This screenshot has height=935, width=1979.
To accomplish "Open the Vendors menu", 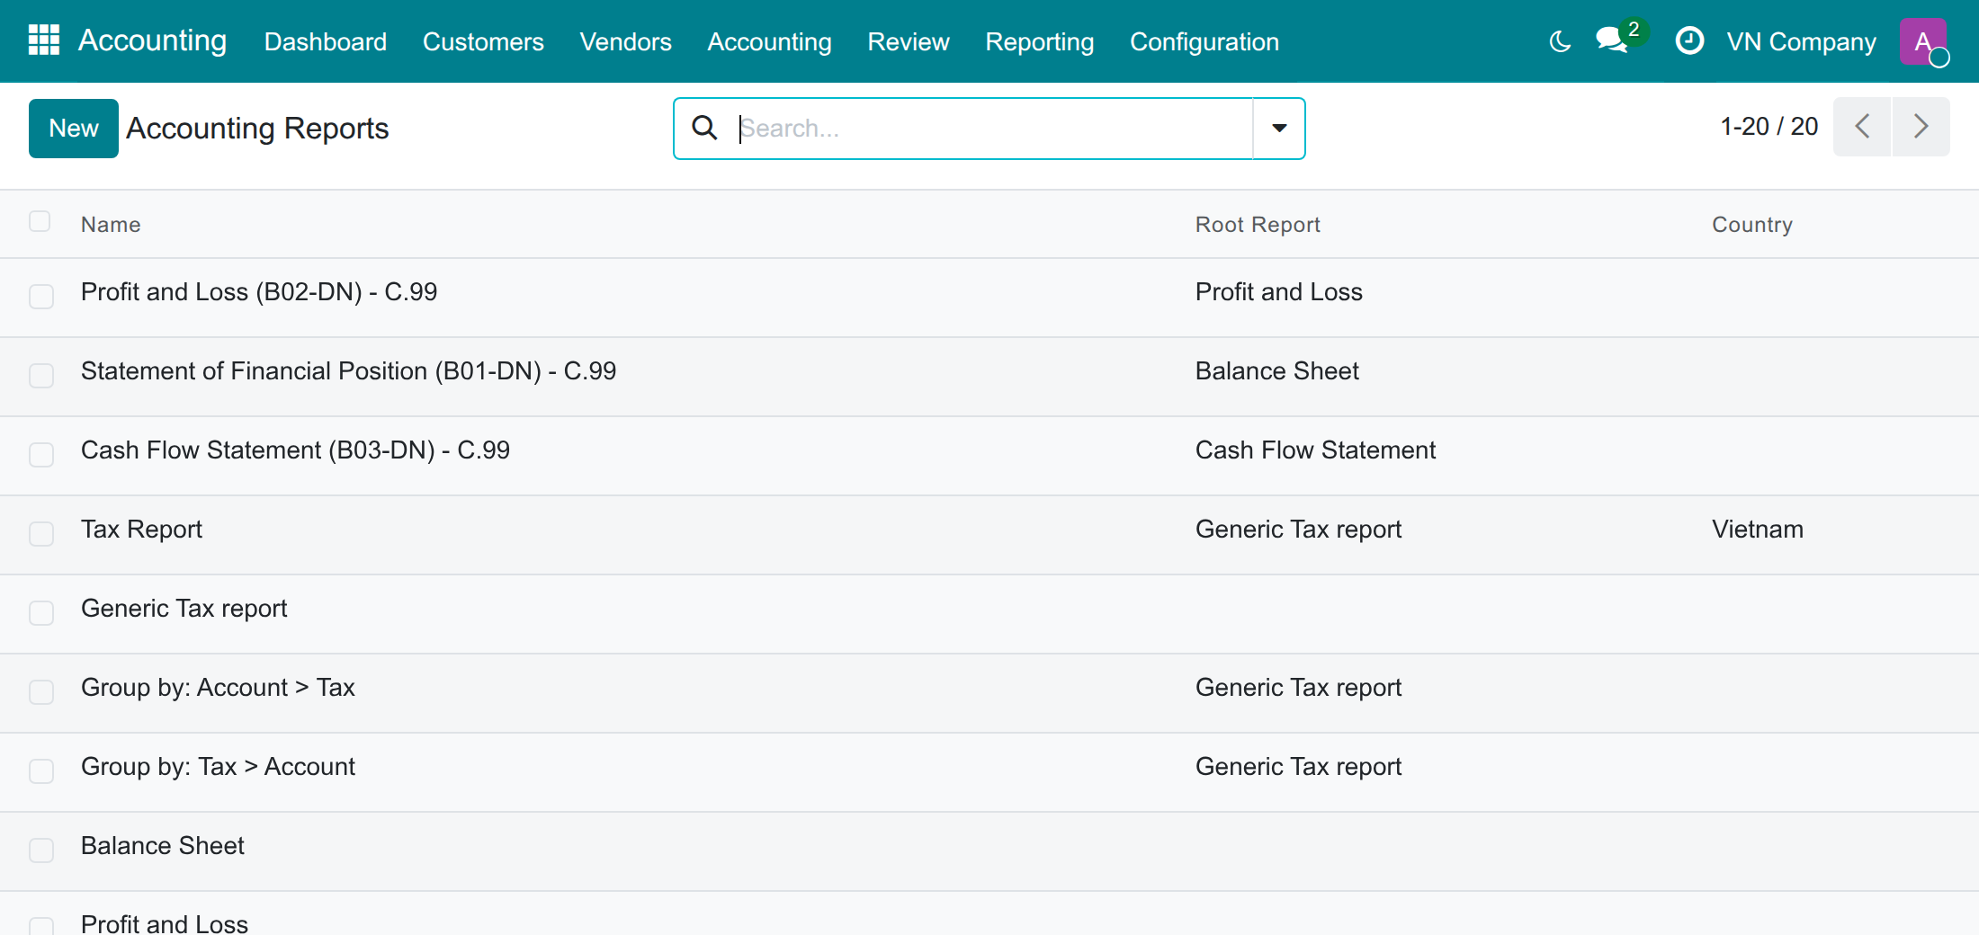I will click(625, 41).
